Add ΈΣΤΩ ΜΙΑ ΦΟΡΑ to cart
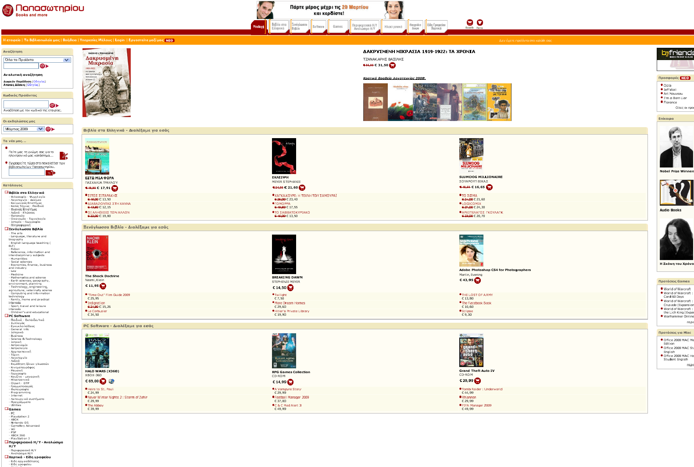 click(x=114, y=188)
